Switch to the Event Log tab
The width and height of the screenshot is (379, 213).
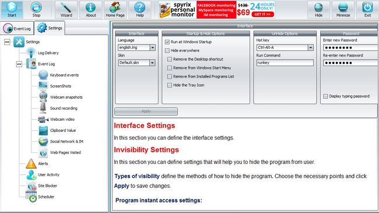click(17, 29)
